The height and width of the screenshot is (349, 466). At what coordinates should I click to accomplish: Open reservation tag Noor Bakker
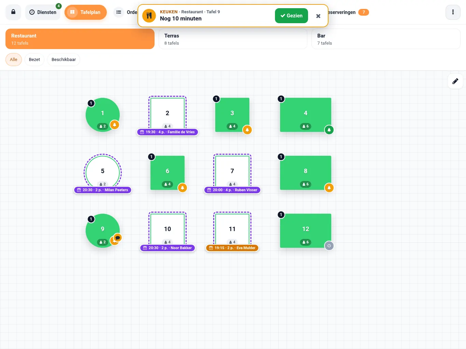click(x=168, y=248)
